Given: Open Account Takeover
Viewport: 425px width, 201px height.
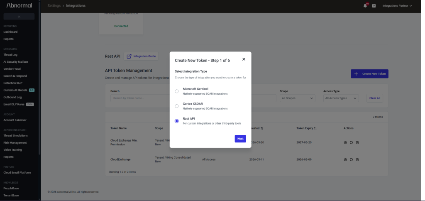Looking at the screenshot, I should pyautogui.click(x=15, y=120).
